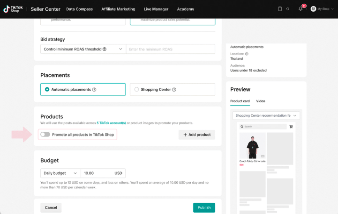Click the TikTok Shop logo
Image resolution: width=338 pixels, height=214 pixels.
[x=13, y=9]
